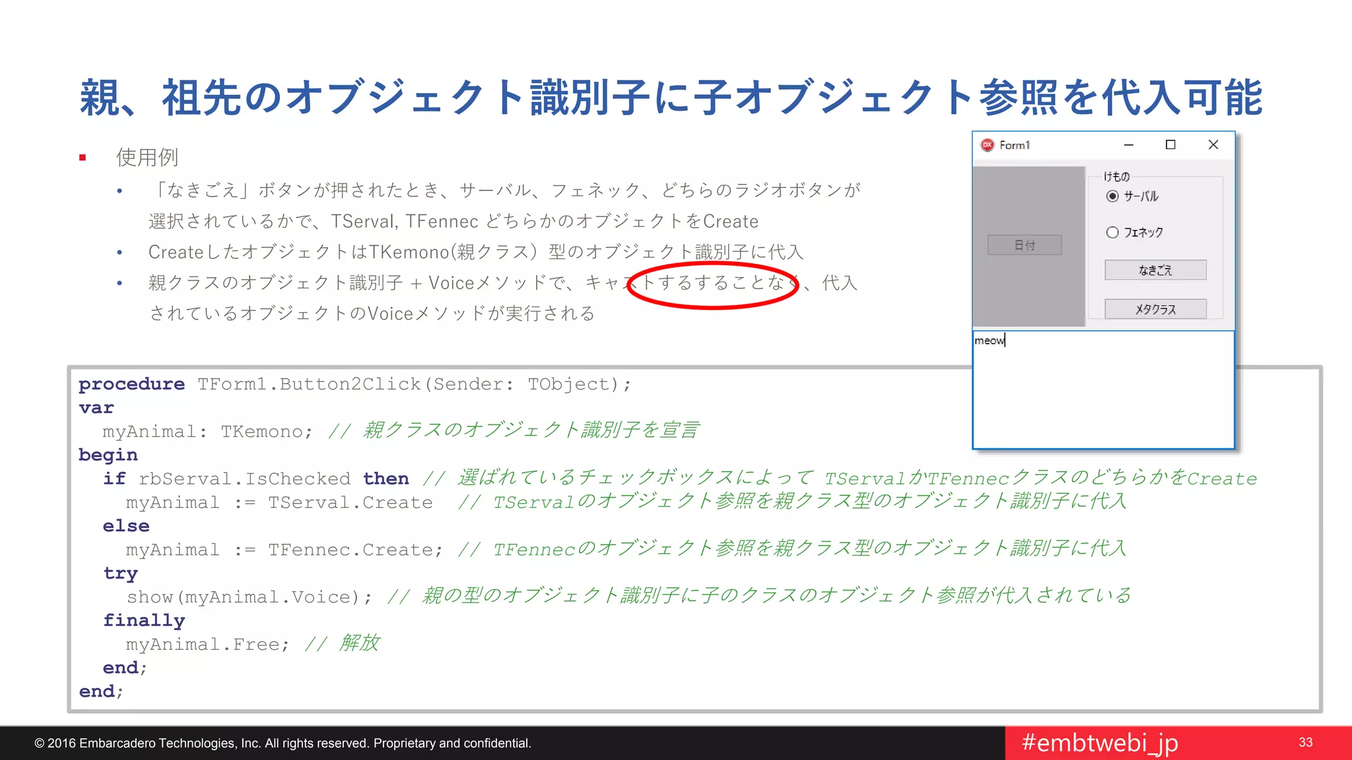Click the #embtwebi_jp hashtag in footer
Screen dimensions: 1352x760
click(1100, 743)
